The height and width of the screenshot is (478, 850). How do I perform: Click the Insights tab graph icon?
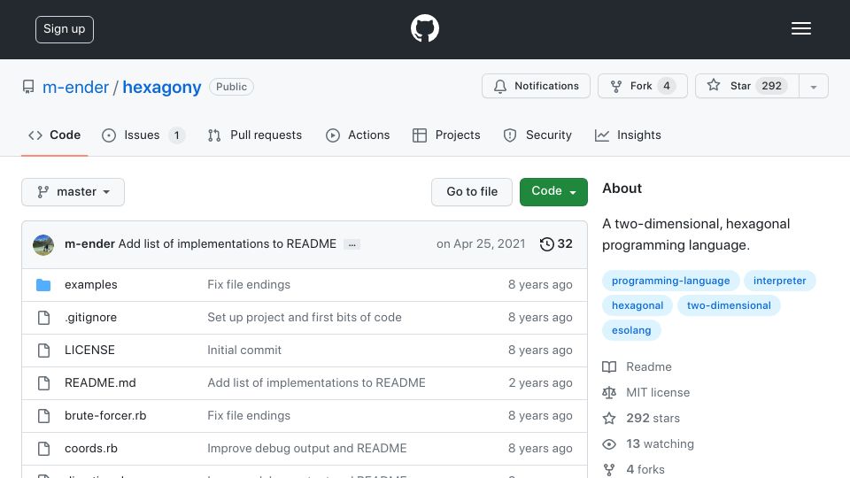coord(602,135)
